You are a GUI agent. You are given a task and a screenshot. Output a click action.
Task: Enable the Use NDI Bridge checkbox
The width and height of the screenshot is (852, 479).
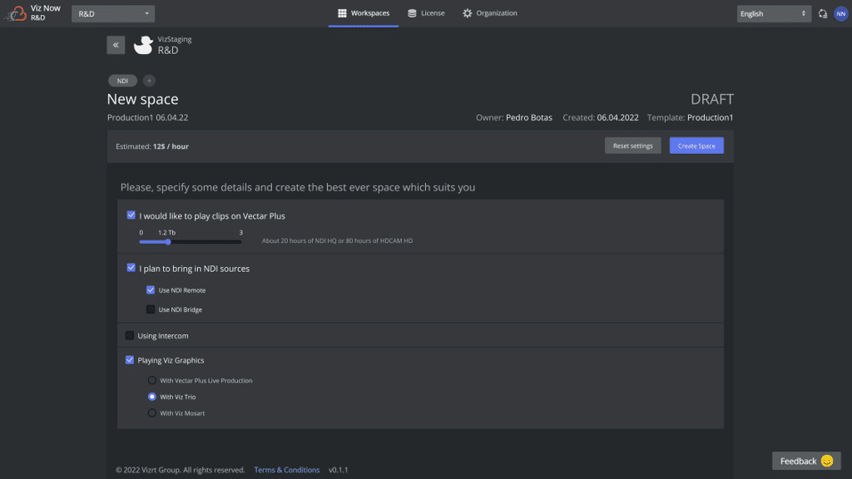151,309
